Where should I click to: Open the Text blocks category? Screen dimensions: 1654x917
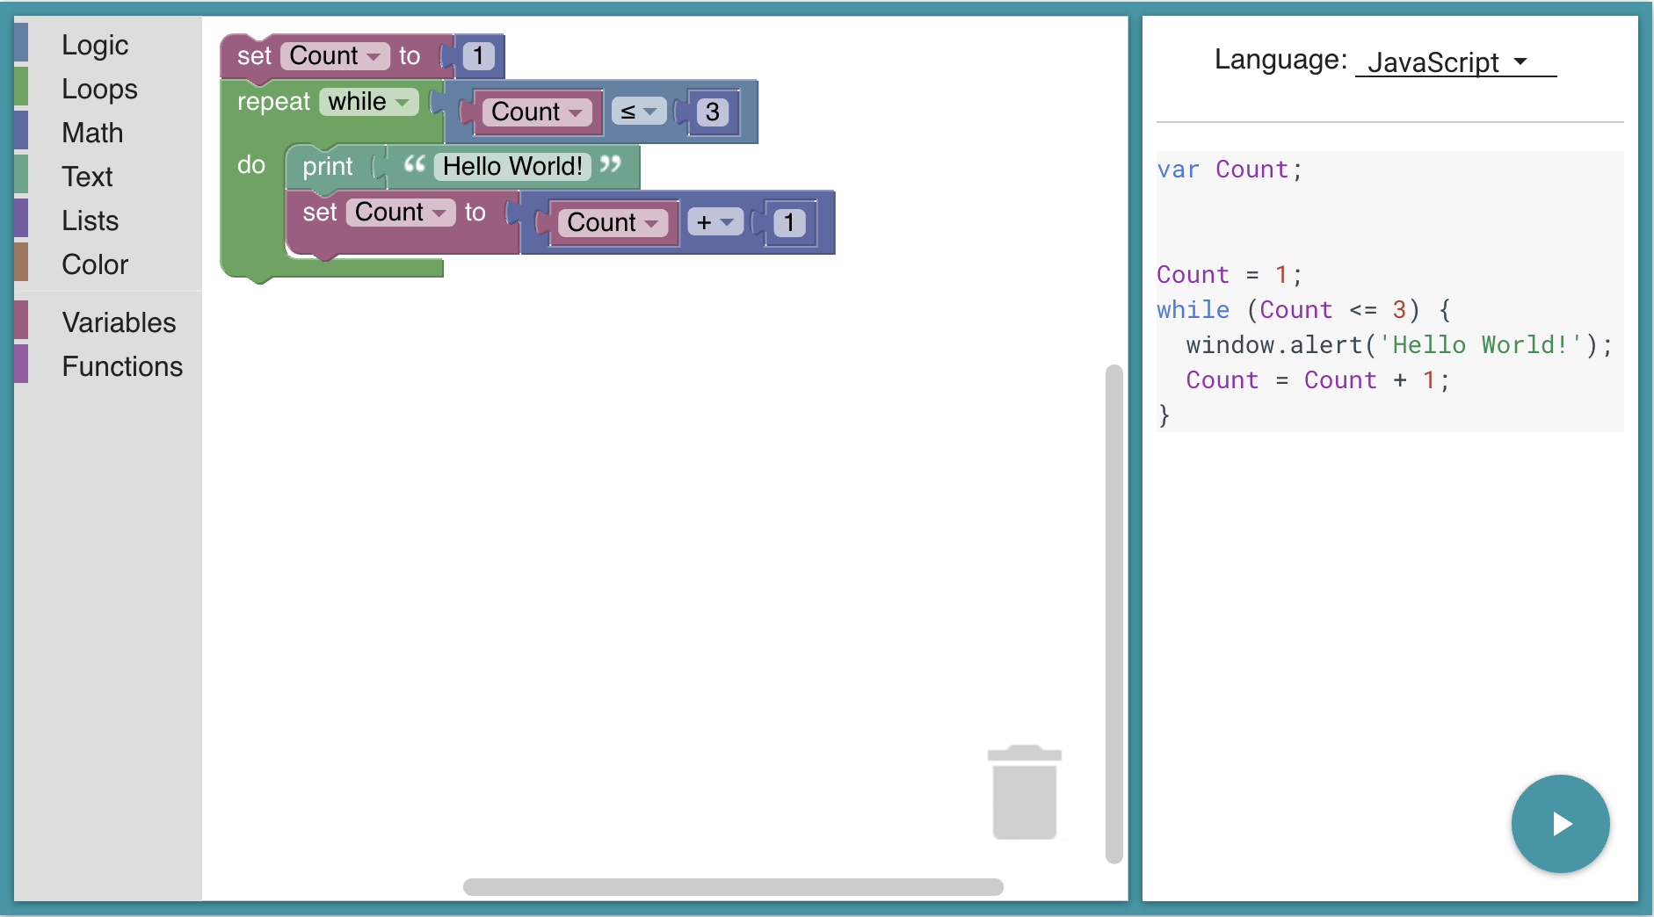pyautogui.click(x=87, y=177)
